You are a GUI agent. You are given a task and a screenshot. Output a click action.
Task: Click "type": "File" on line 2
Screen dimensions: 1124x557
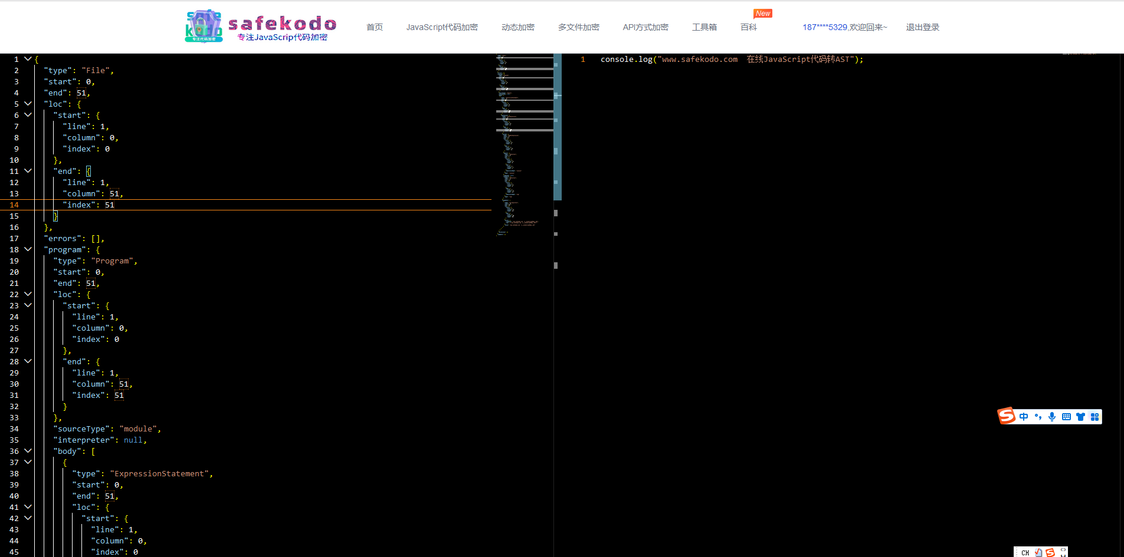pos(78,70)
